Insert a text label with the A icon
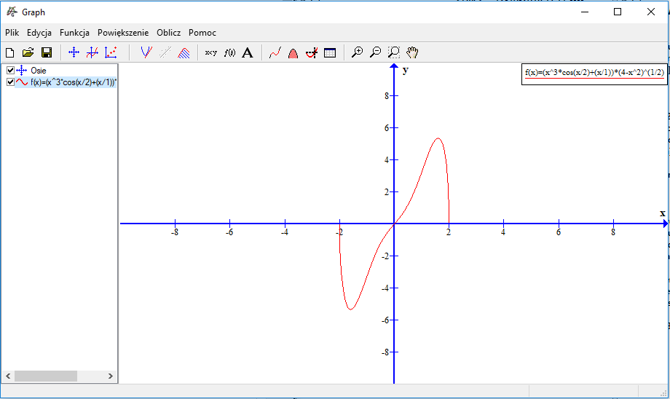670x399 pixels. (x=248, y=52)
